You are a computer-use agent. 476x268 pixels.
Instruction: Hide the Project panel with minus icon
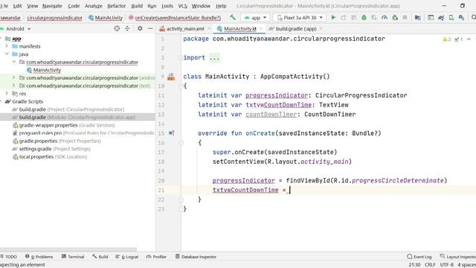click(x=150, y=28)
